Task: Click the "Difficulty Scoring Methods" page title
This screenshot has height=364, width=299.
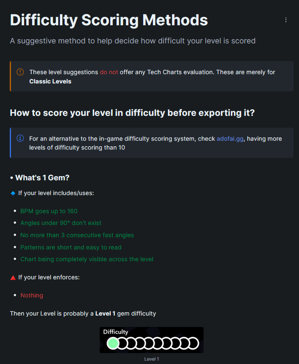Action: coord(109,20)
